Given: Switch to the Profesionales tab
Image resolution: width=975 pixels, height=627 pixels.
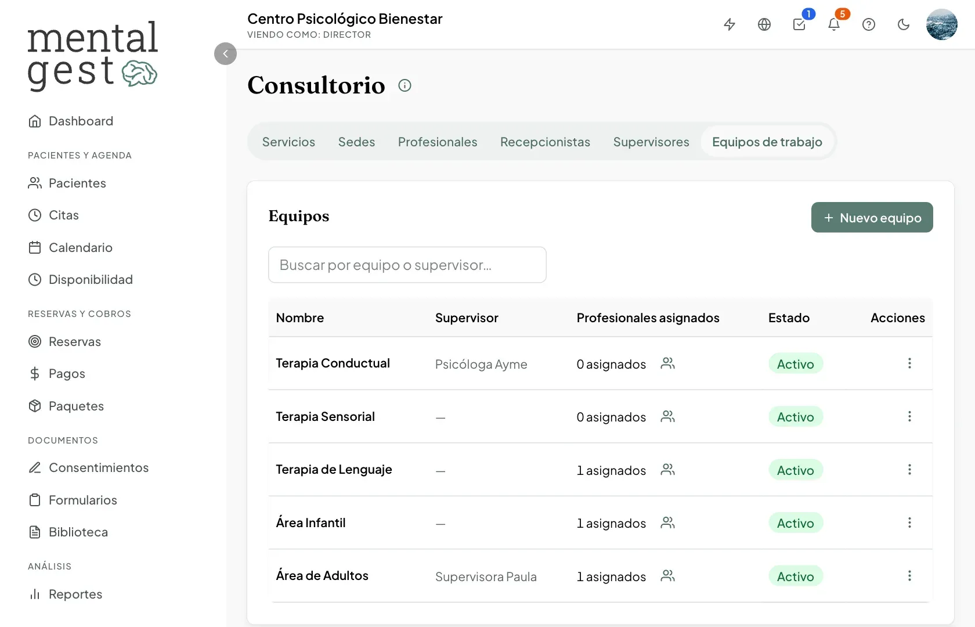Looking at the screenshot, I should pos(438,142).
